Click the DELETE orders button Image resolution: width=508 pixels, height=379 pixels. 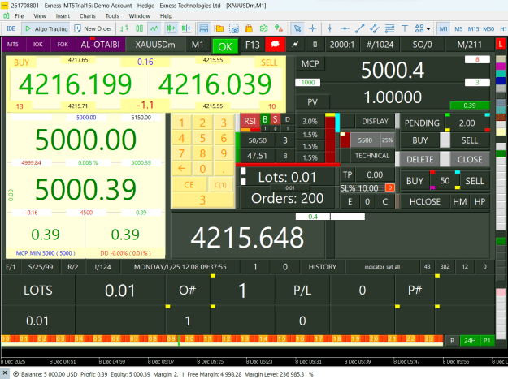click(x=420, y=159)
